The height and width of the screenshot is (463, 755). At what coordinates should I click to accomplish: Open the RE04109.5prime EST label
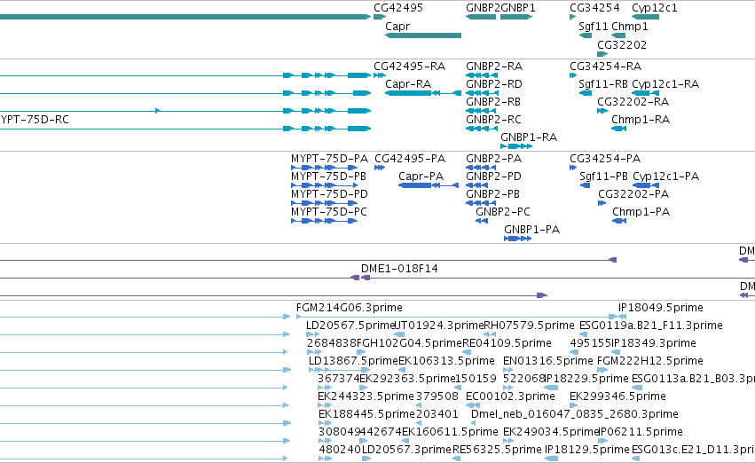[507, 343]
